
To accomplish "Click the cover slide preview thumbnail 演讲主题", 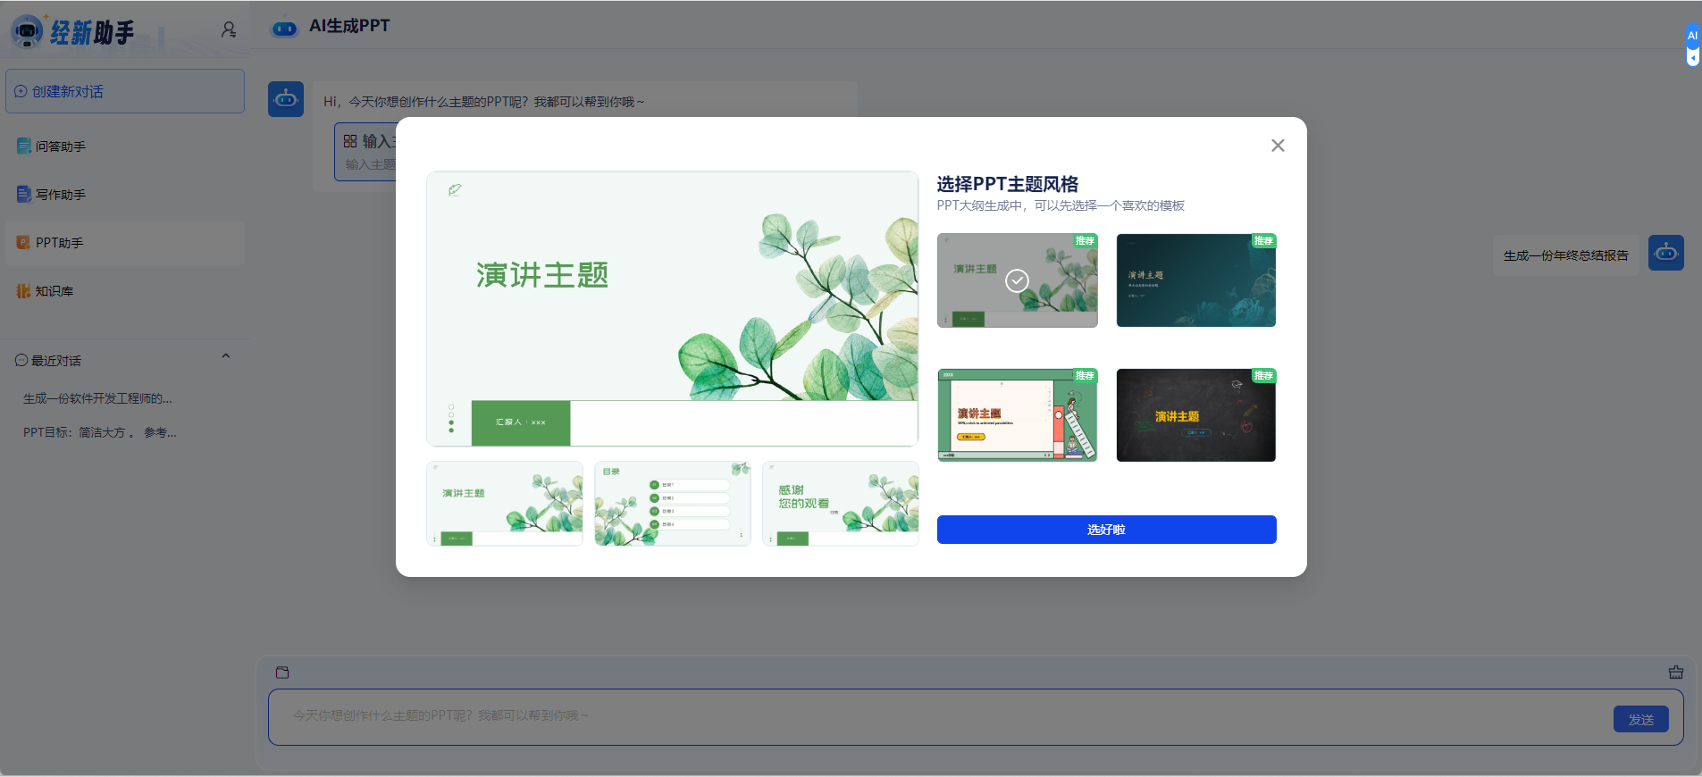I will coord(505,504).
